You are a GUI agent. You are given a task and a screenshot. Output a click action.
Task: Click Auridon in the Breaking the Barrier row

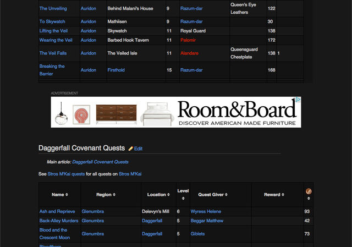89,70
